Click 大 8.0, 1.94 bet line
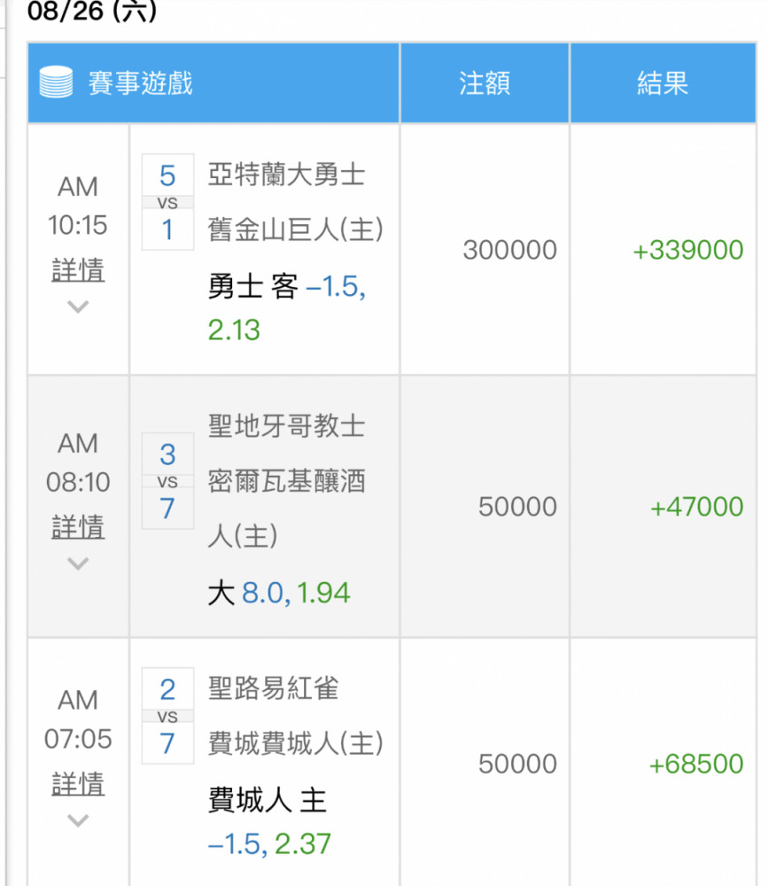The image size is (769, 886). [279, 593]
